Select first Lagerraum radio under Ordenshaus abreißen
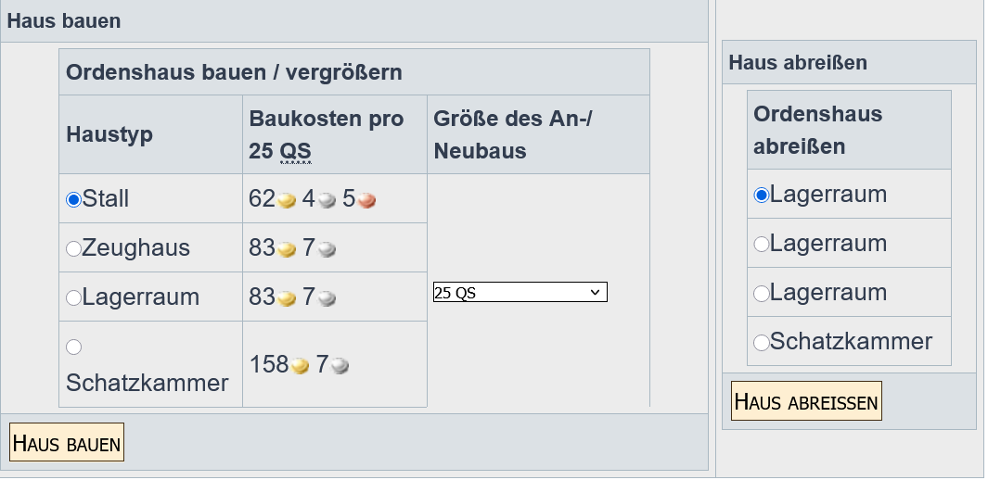The height and width of the screenshot is (480, 988). (x=762, y=195)
